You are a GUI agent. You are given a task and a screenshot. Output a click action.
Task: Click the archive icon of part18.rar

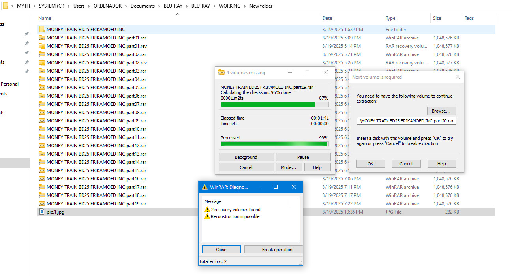(x=42, y=195)
